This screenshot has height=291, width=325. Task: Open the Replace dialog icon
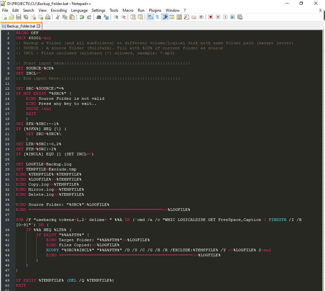pos(106,17)
